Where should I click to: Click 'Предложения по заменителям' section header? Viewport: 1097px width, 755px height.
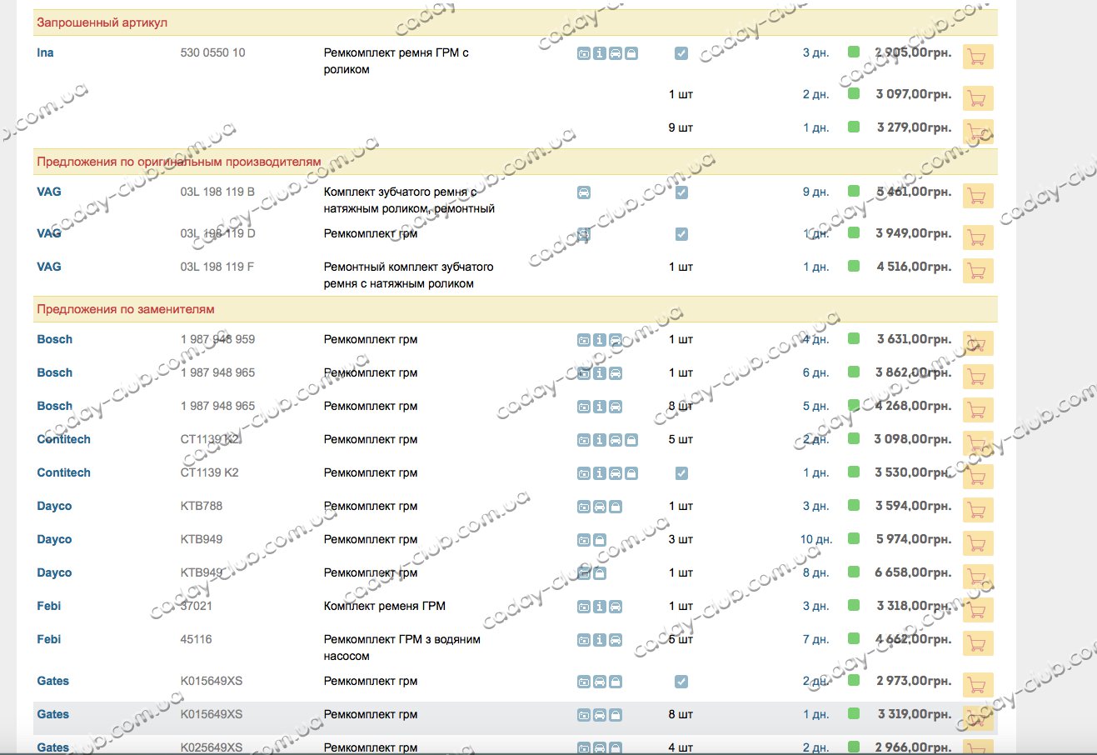coord(126,309)
